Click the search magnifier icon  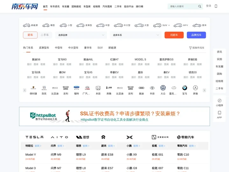[200, 6]
